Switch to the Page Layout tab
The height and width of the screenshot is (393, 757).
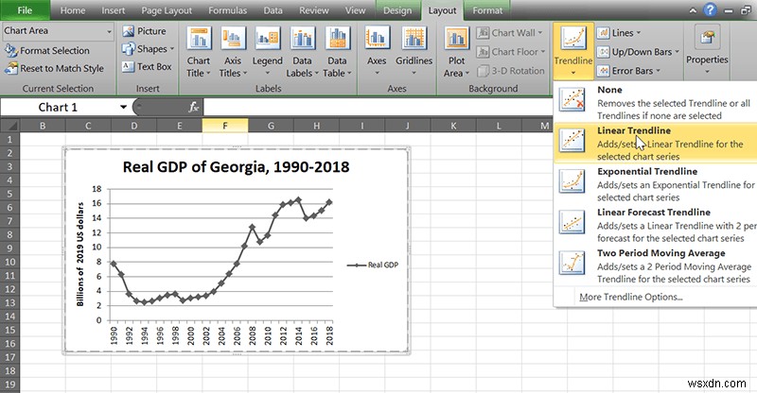[x=167, y=10]
